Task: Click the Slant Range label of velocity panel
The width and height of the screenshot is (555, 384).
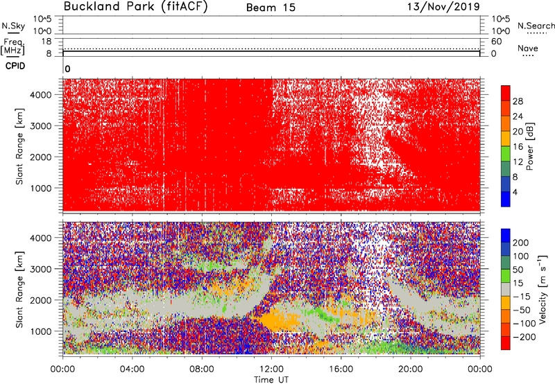Action: 19,289
